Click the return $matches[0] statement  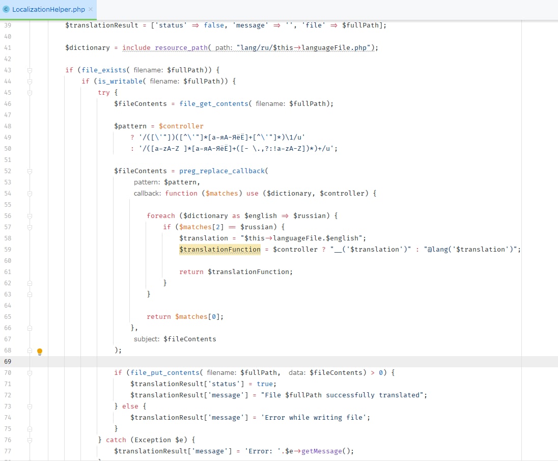185,316
